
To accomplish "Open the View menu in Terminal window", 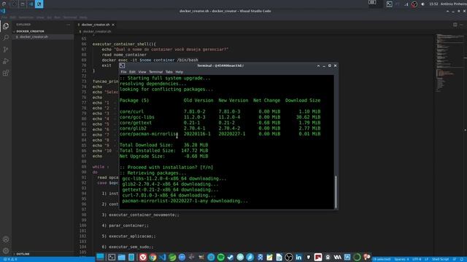I will [x=142, y=72].
